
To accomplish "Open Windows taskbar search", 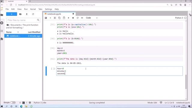I will coord(7,106).
